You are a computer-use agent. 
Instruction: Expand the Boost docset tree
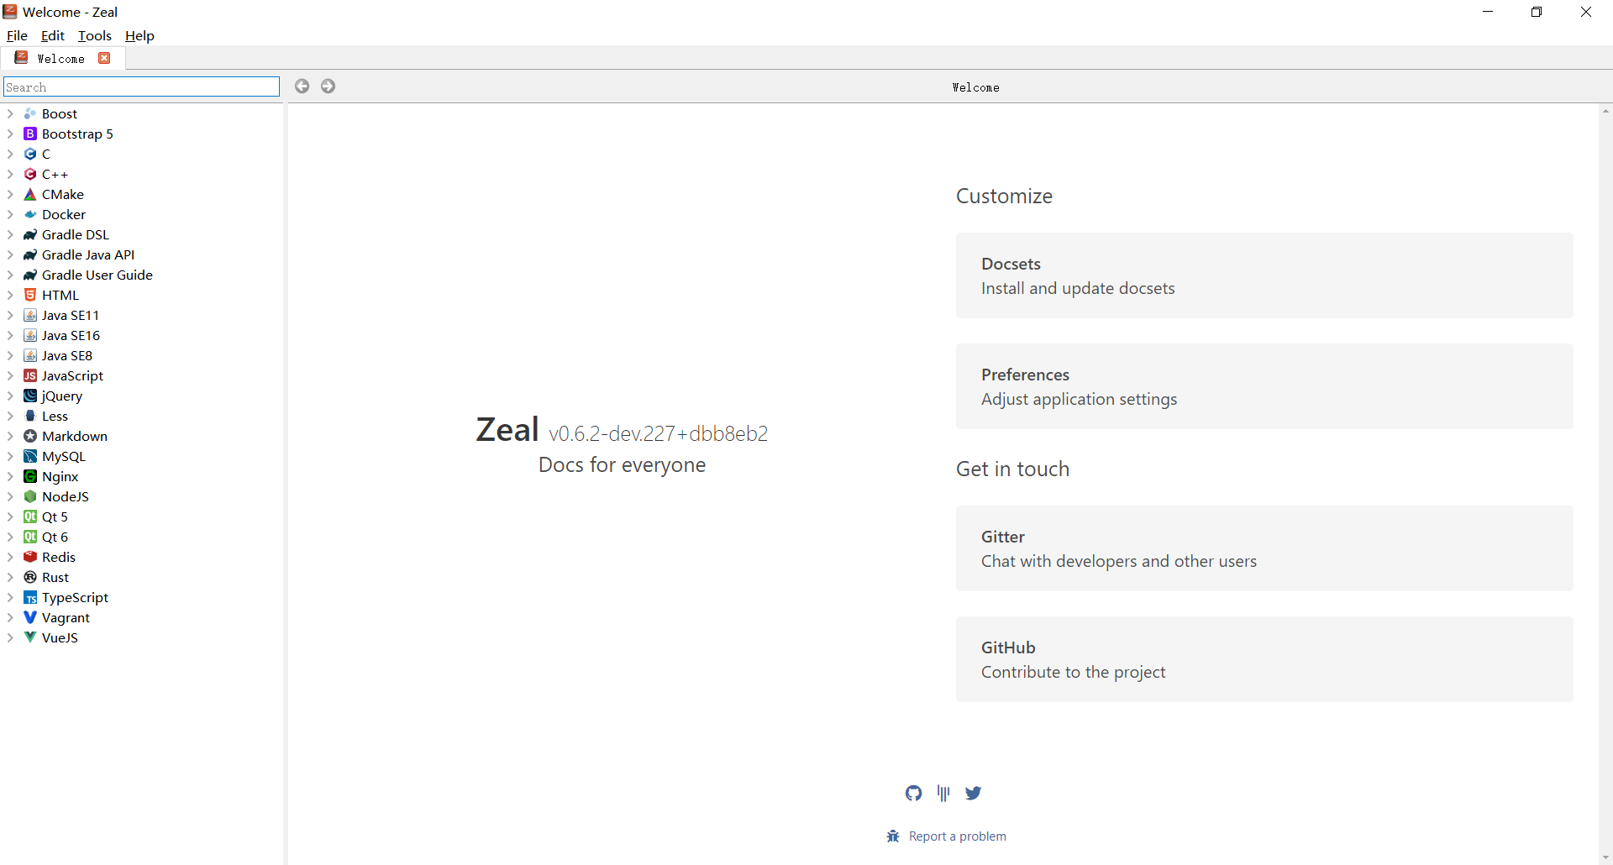pos(10,114)
